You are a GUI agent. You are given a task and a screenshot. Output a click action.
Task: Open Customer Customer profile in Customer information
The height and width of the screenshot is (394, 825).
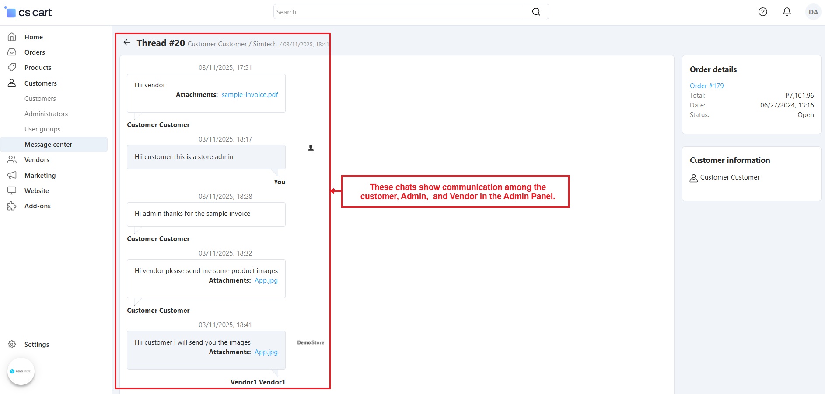[x=729, y=177]
